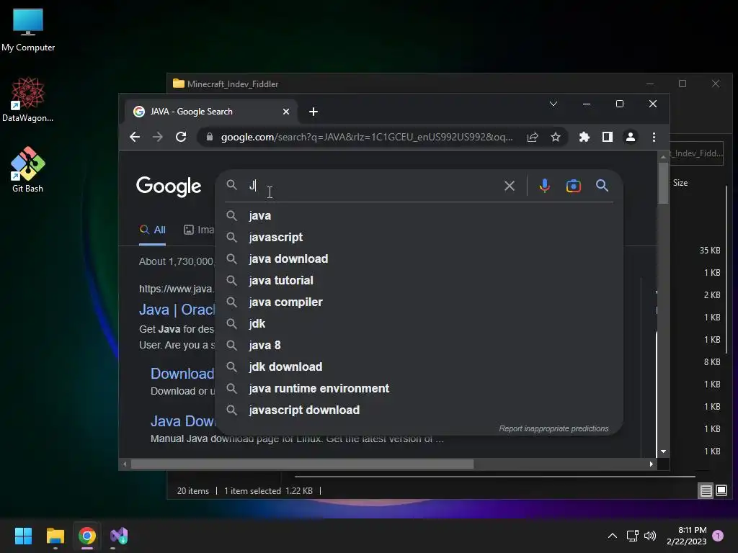The height and width of the screenshot is (553, 738).
Task: Open the Windows Start menu
Action: tap(23, 536)
